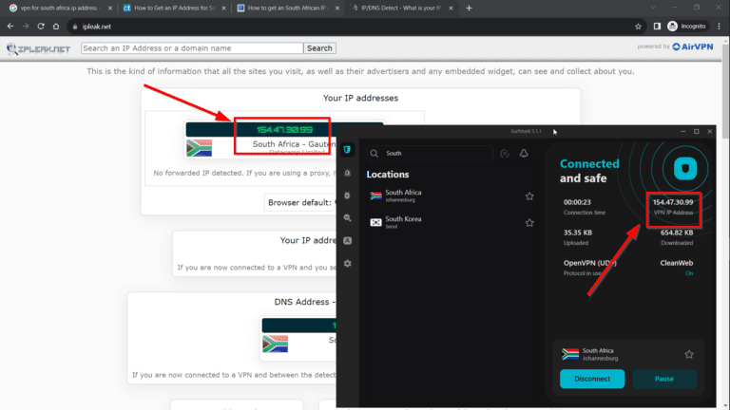Toggle the favorite star above the Pause button

tap(689, 354)
